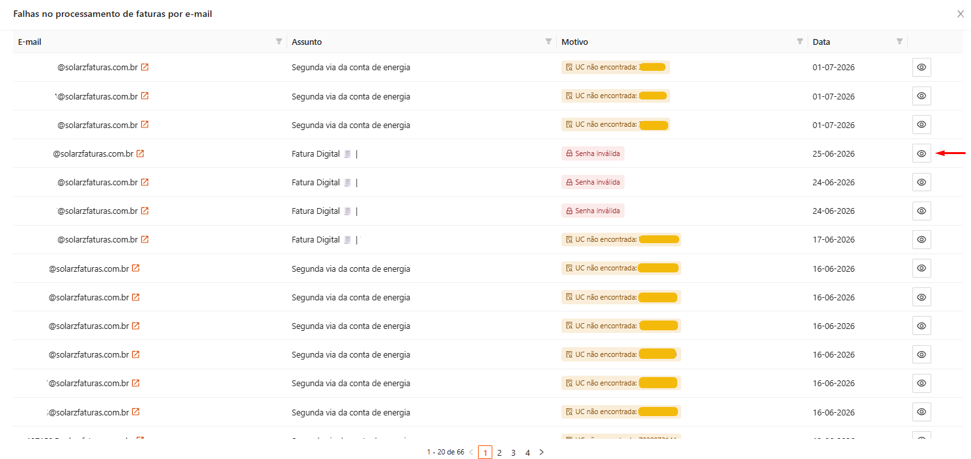Open filter for Data column

coord(899,42)
